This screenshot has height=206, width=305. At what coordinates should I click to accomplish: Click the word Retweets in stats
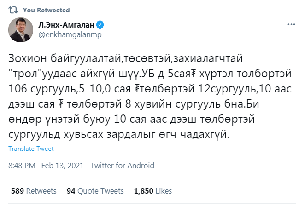pos(41,191)
